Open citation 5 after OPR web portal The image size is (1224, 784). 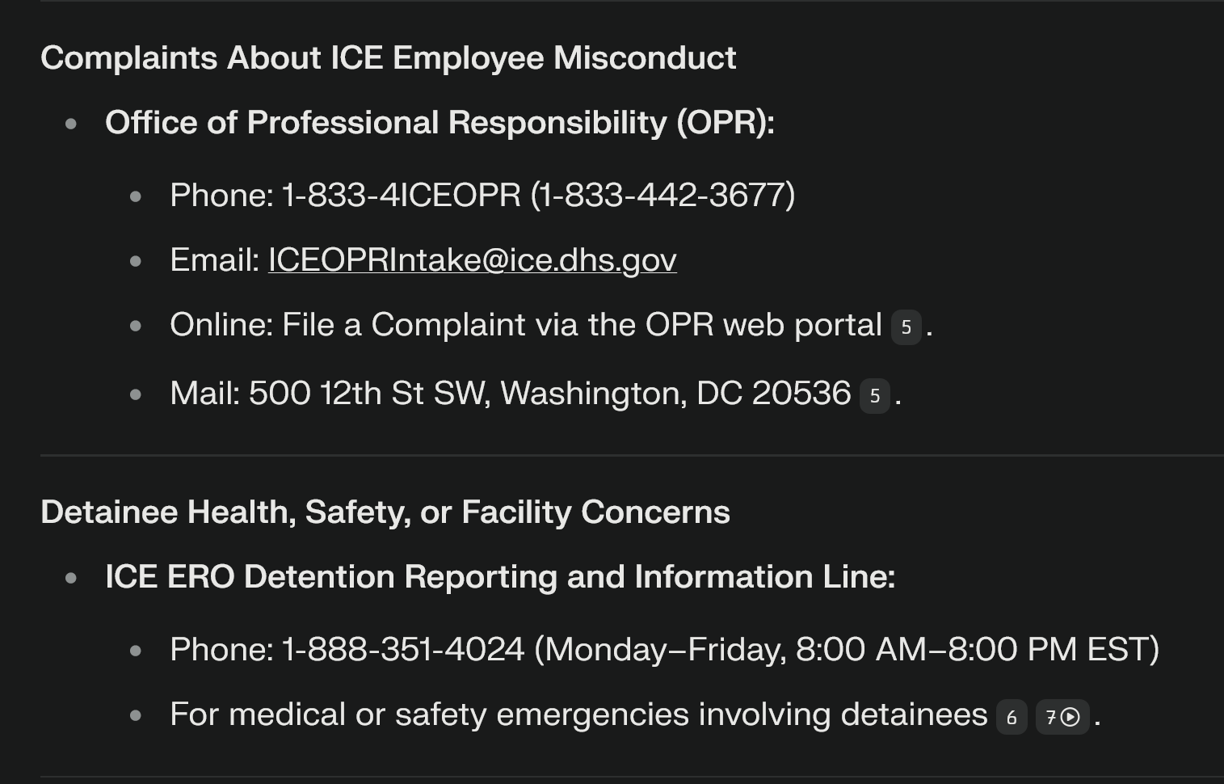click(x=906, y=327)
